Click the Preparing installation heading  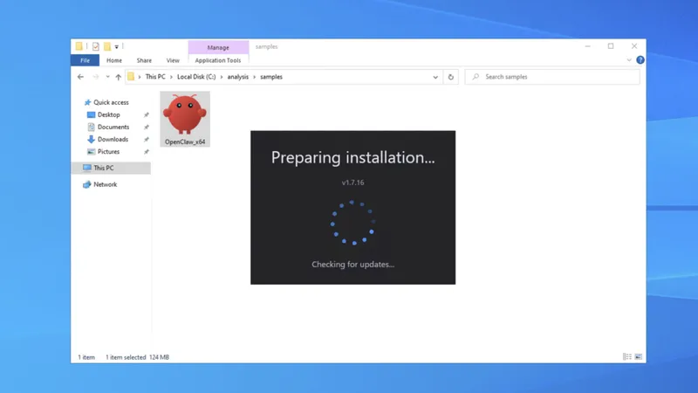(x=352, y=157)
